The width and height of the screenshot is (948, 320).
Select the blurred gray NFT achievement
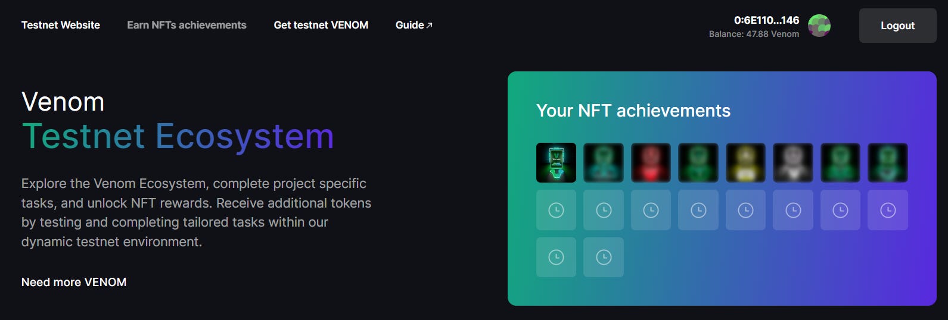click(793, 162)
